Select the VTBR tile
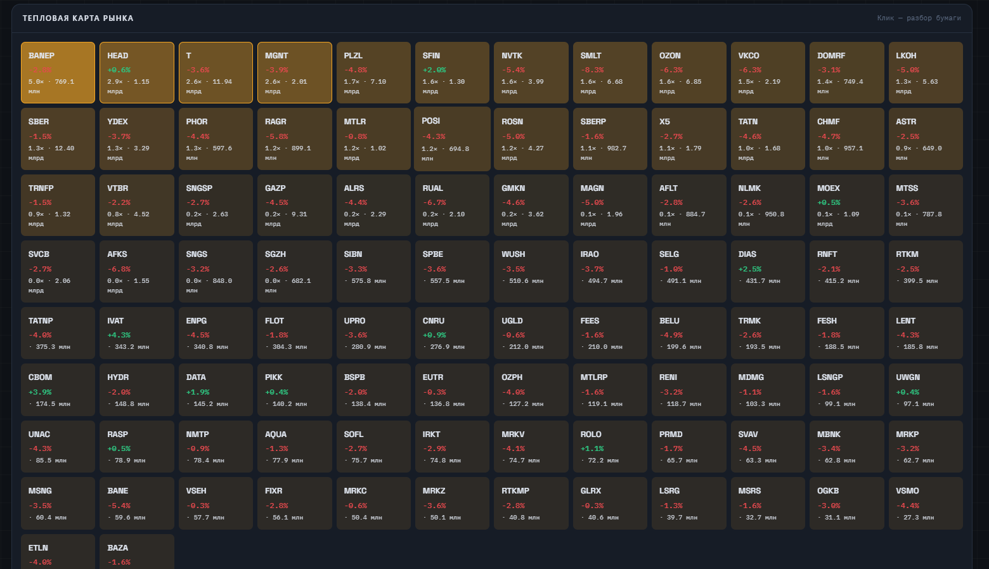 (x=137, y=205)
